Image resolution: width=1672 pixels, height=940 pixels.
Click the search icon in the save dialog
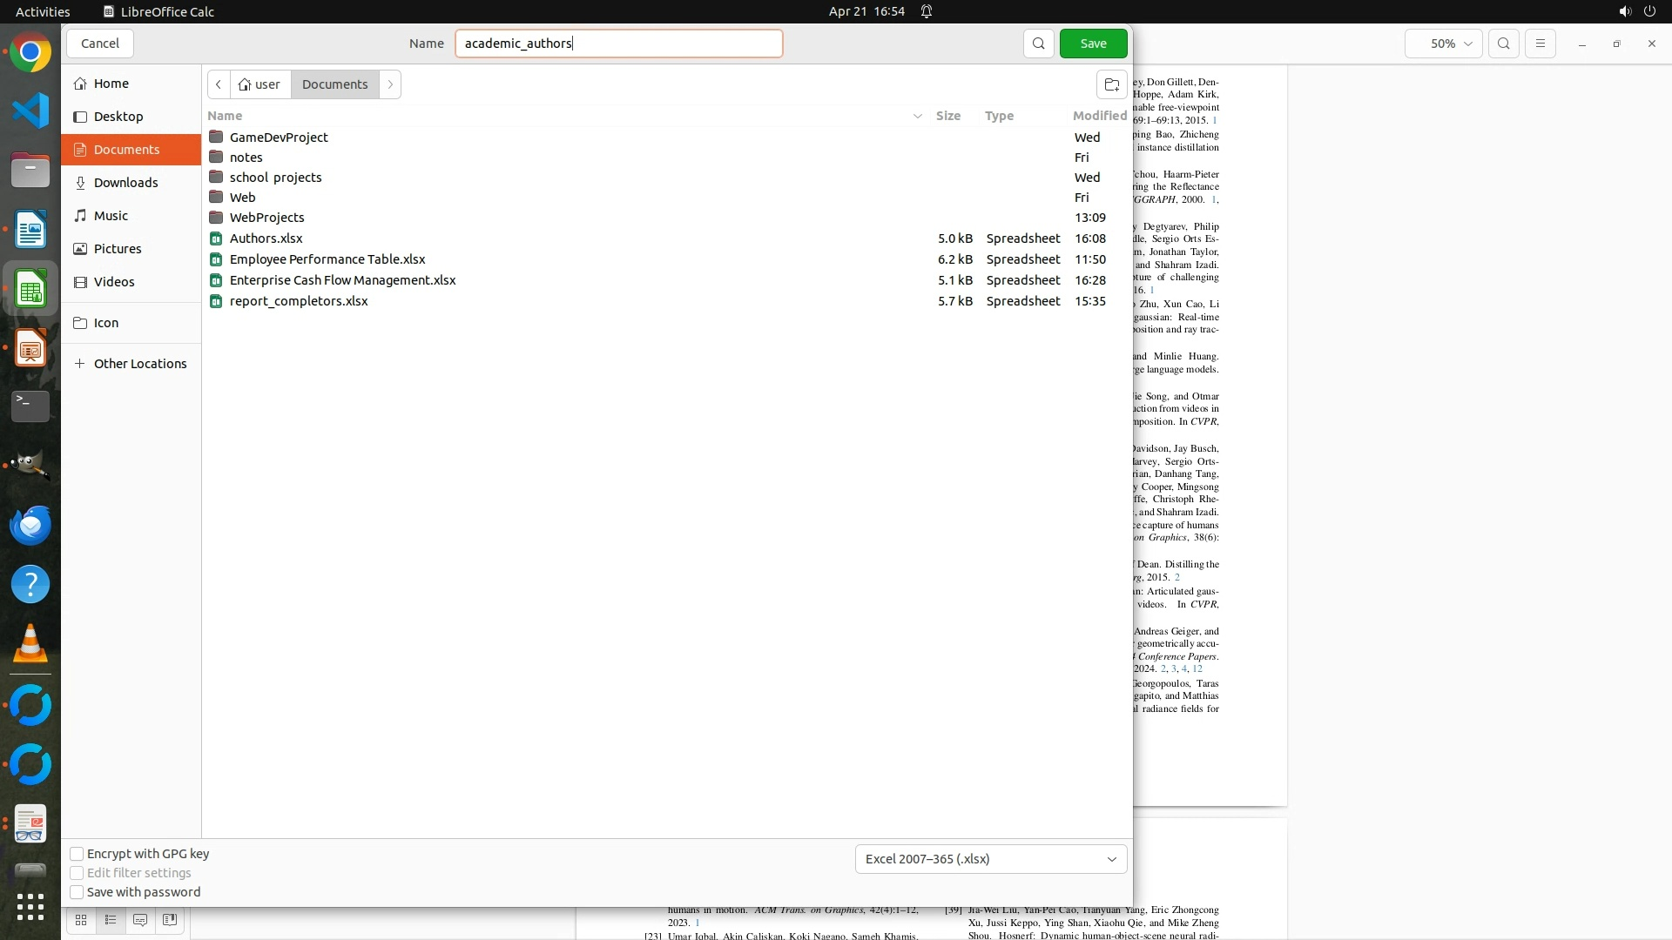pos(1038,44)
